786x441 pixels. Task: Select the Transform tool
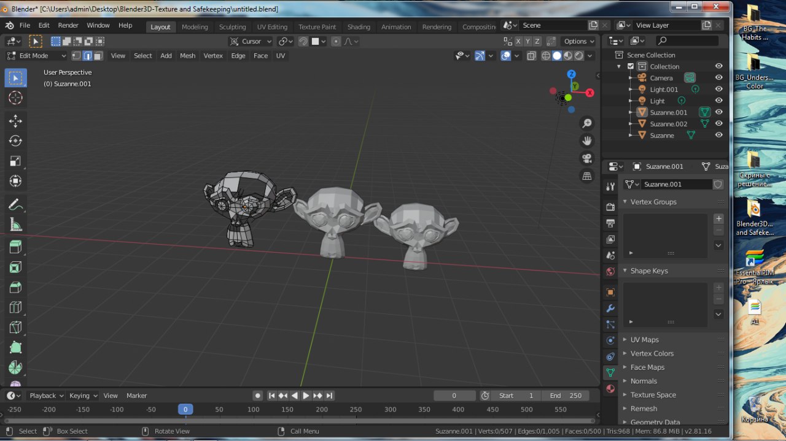(15, 181)
